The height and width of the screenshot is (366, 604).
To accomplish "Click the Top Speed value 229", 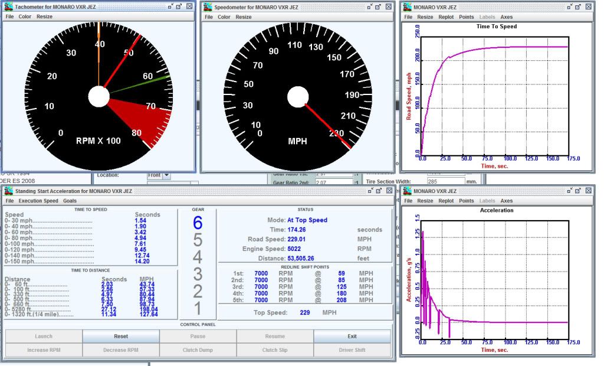I will pos(305,312).
